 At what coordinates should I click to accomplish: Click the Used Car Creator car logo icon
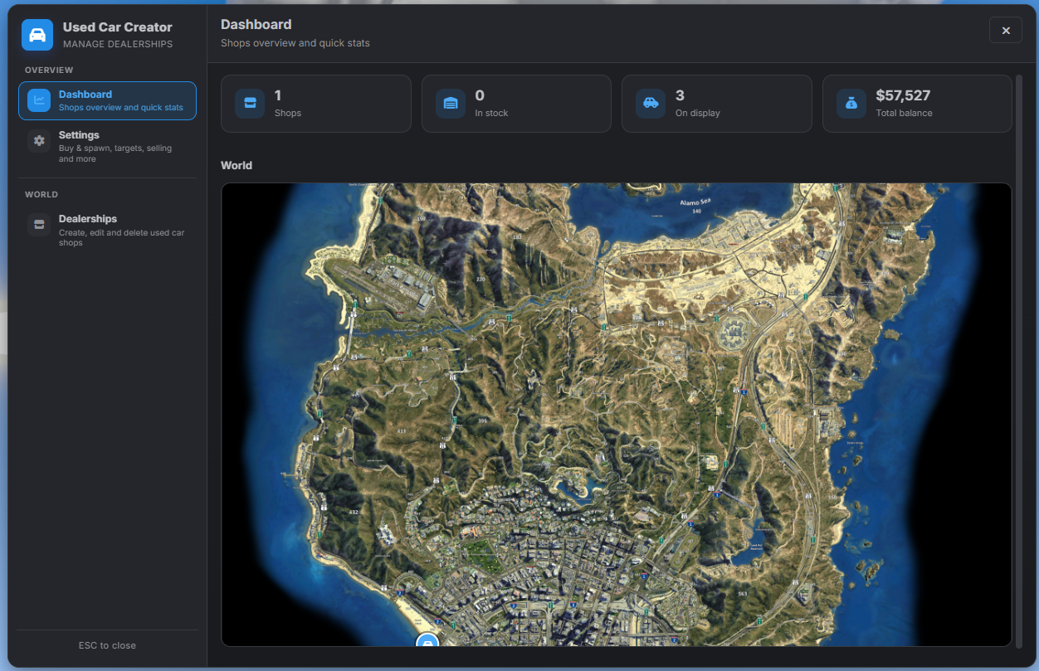pyautogui.click(x=37, y=35)
